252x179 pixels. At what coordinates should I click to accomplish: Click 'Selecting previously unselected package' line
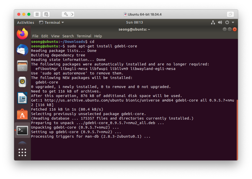pyautogui.click(x=88, y=114)
